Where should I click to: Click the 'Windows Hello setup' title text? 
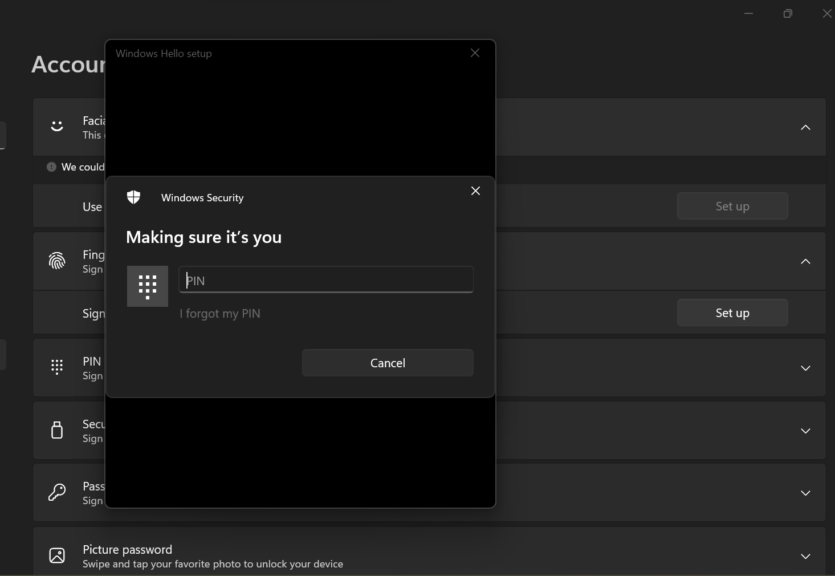tap(164, 54)
